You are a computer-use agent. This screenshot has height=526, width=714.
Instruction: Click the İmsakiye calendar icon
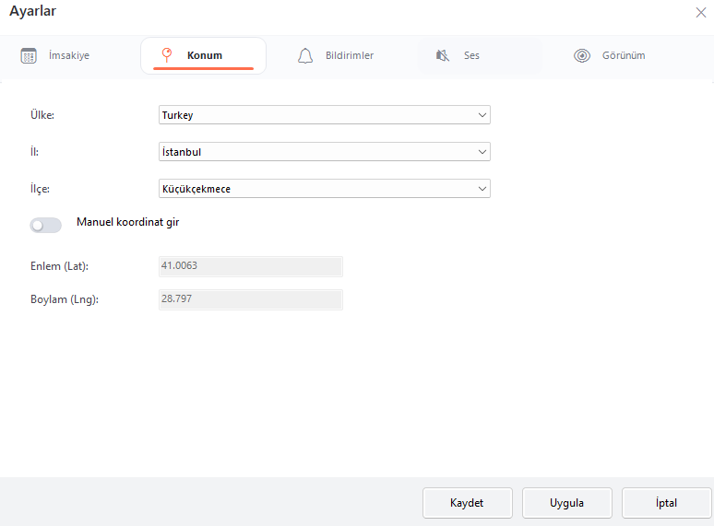[x=29, y=55]
